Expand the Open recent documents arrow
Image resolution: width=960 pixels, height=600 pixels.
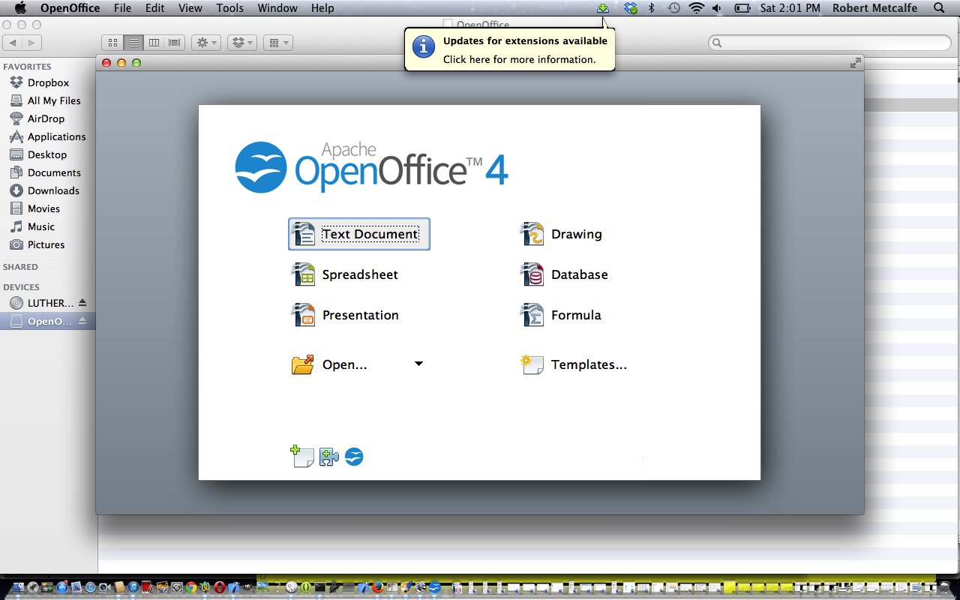click(x=418, y=364)
